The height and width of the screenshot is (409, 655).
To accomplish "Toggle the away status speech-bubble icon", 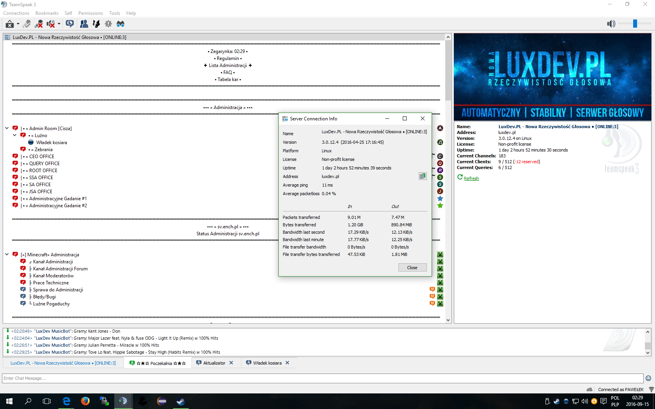I will coord(70,24).
